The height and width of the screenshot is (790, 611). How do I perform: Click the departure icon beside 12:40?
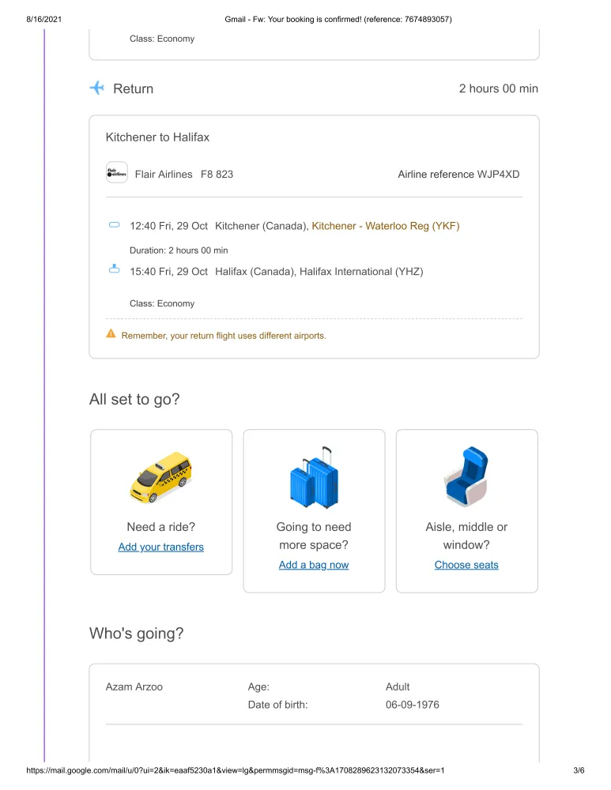tap(114, 226)
